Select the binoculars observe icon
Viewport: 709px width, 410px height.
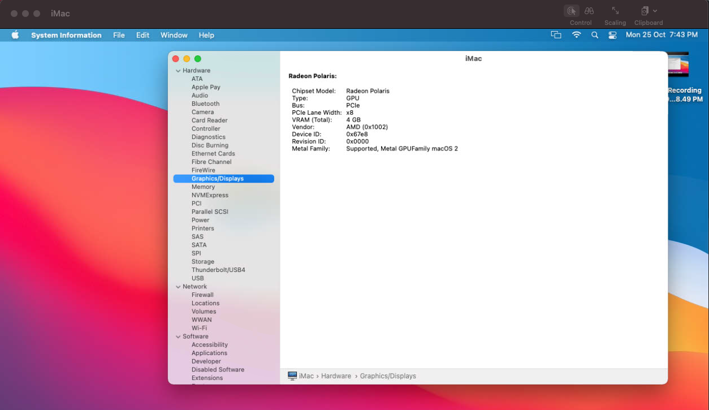[x=589, y=11]
